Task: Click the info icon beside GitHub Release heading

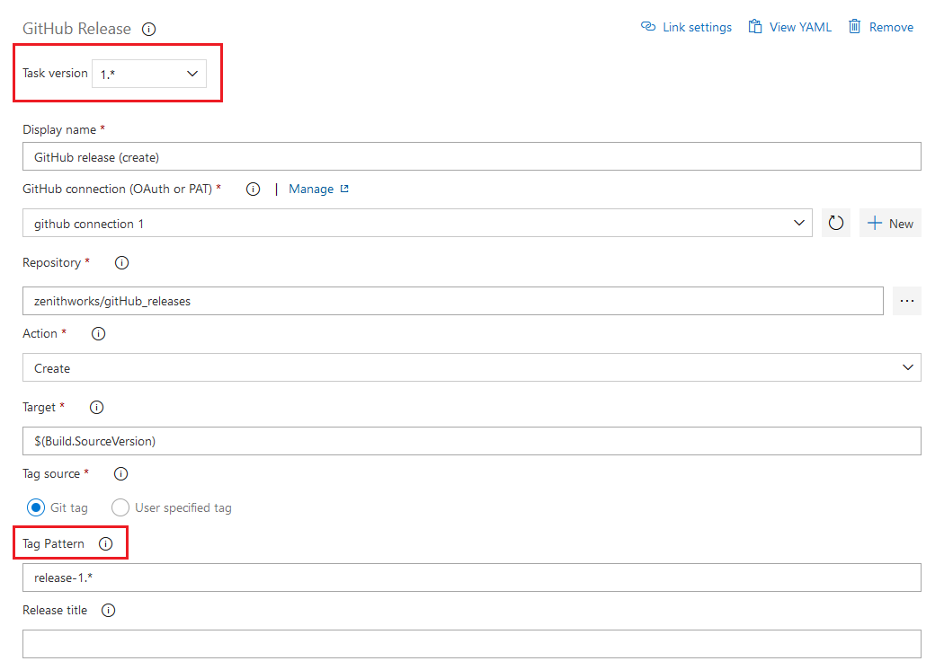Action: [148, 29]
